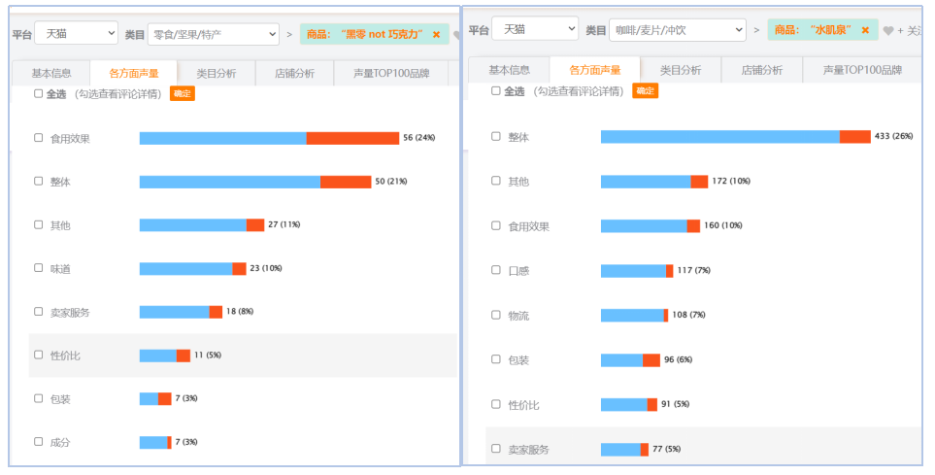
Task: Click value label 27 (11%)
Action: (284, 224)
